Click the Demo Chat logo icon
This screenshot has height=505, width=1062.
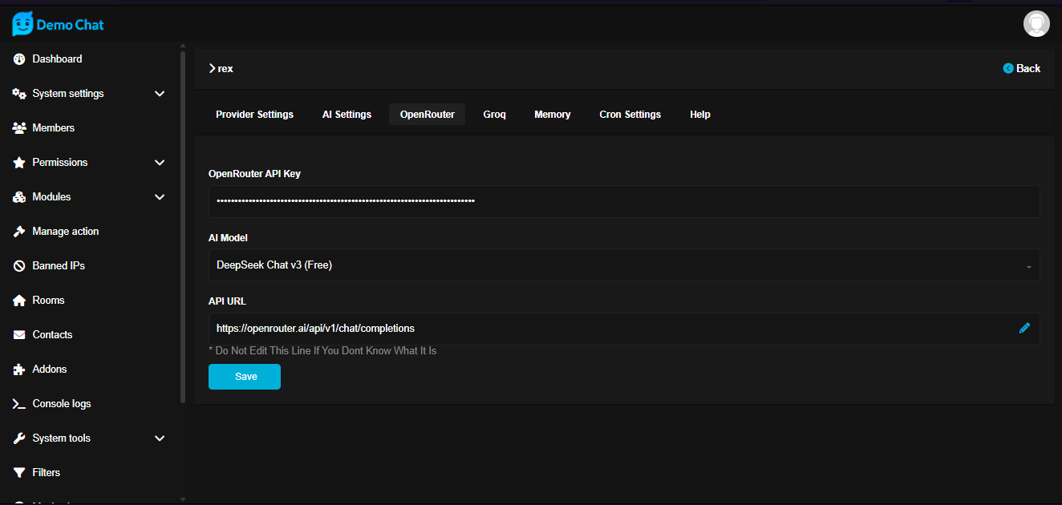click(22, 24)
